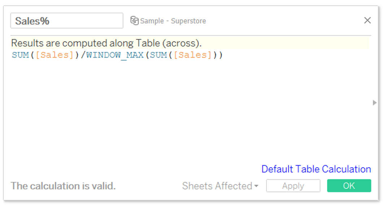Click the 'Results are computed along Table' message
This screenshot has width=384, height=207.
[106, 43]
